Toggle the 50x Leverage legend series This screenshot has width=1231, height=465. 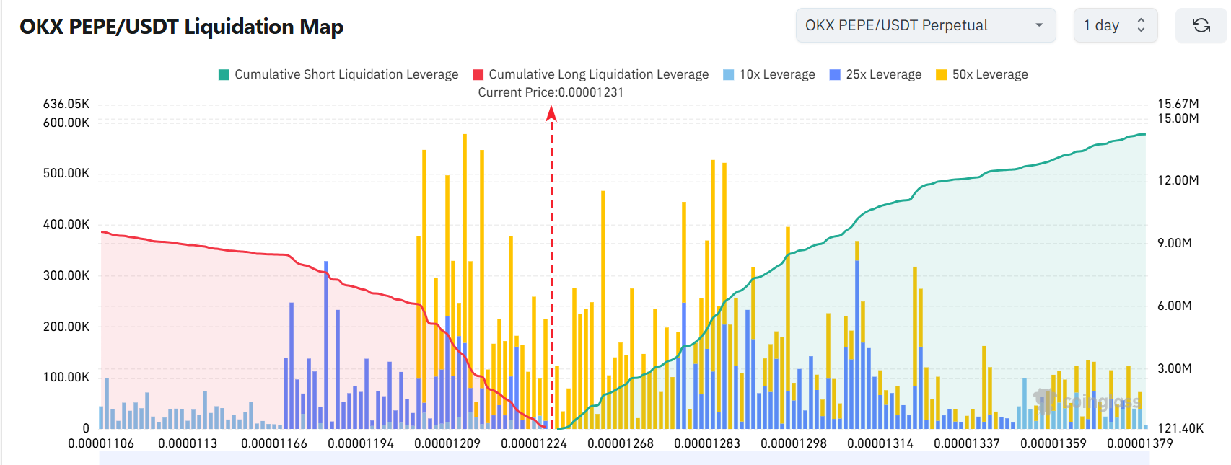pos(982,74)
